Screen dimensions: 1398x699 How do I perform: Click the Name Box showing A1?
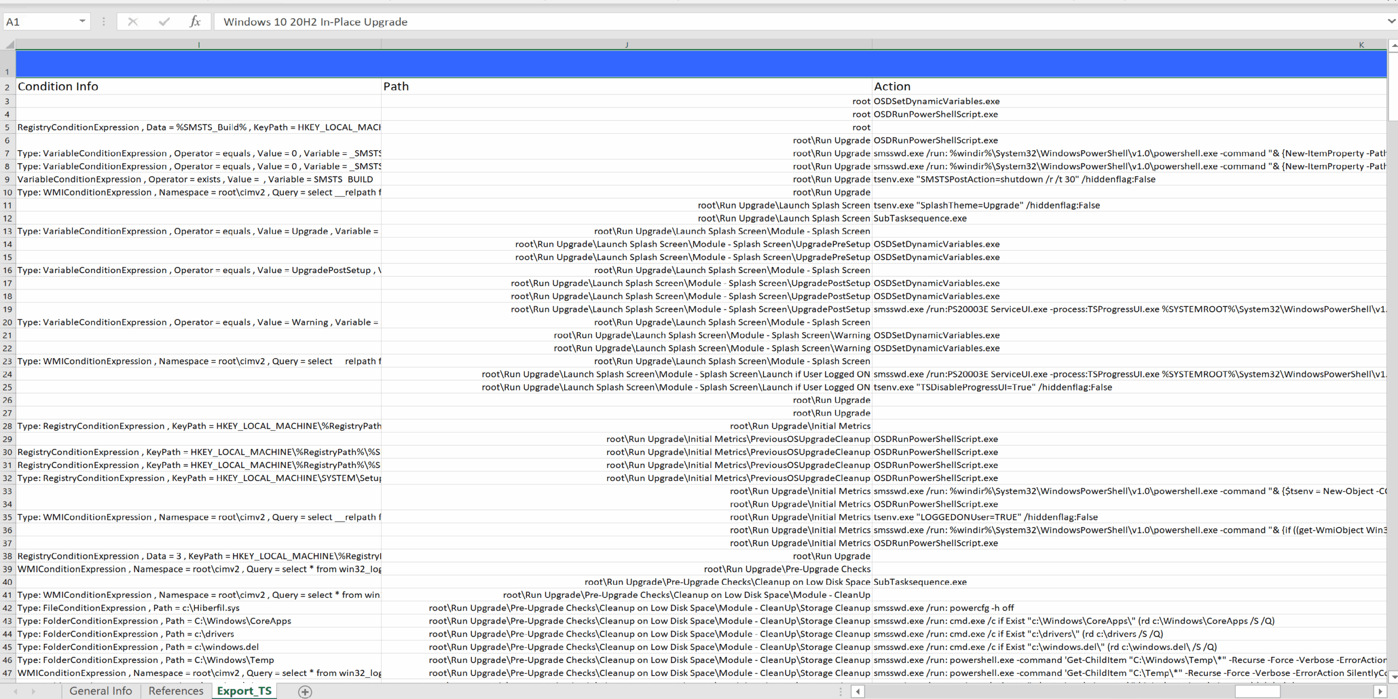pyautogui.click(x=38, y=22)
